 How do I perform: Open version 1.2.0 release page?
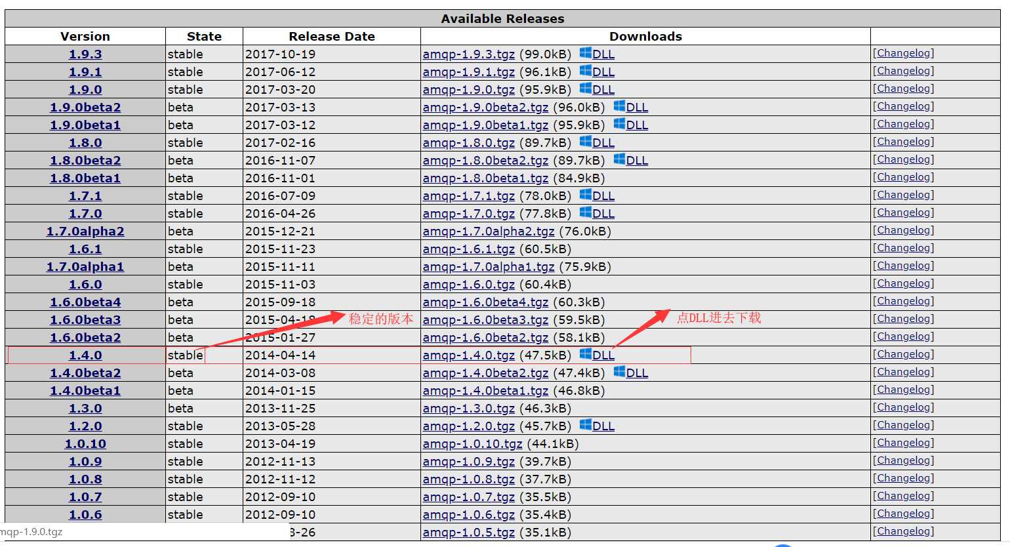[85, 426]
